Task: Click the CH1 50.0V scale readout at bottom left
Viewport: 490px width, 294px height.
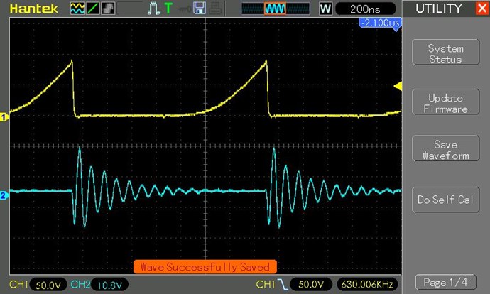Action: [x=49, y=285]
